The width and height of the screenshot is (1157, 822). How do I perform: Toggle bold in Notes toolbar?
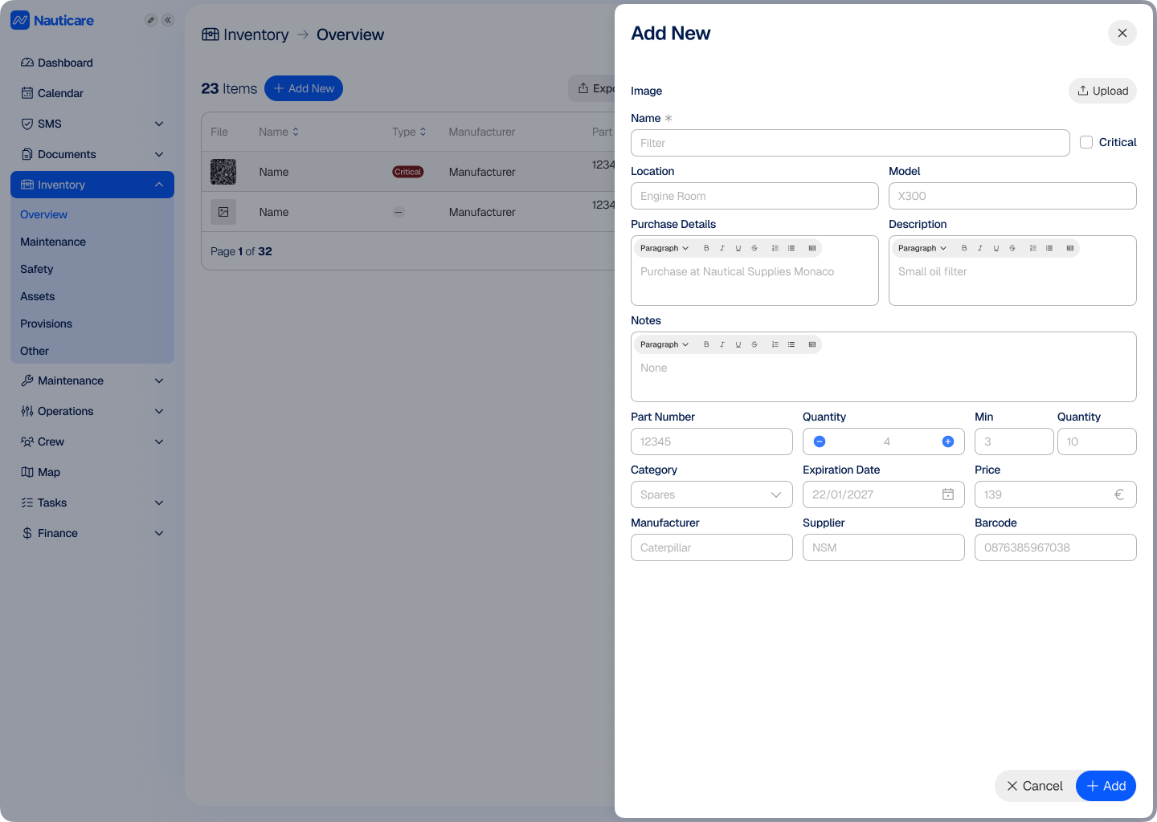click(x=706, y=344)
